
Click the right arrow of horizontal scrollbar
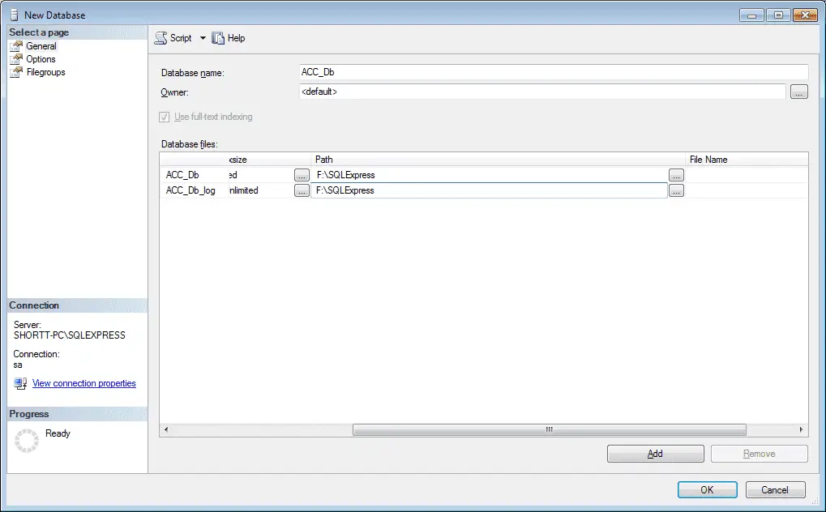[x=801, y=430]
